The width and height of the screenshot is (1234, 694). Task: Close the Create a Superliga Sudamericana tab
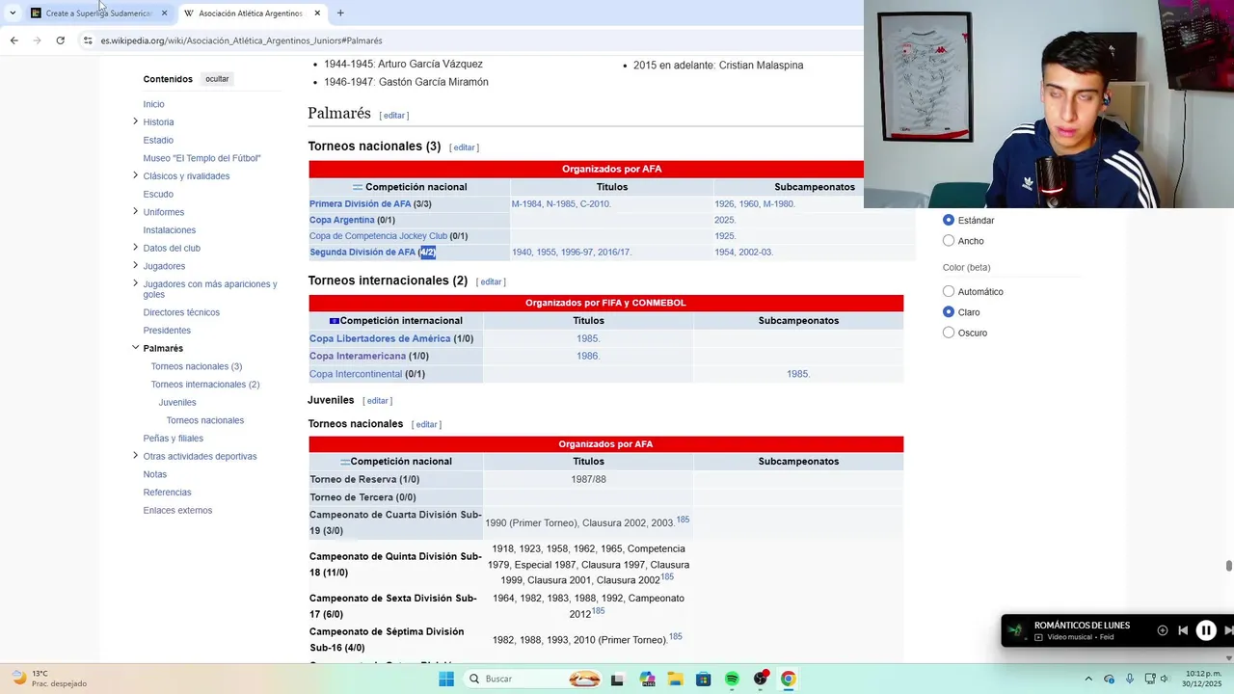pos(164,13)
